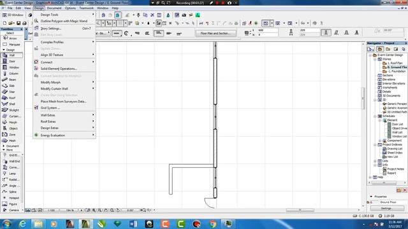The width and height of the screenshot is (408, 229).
Task: Choose Place Mesh from Surveyors Data
Action: 64,102
